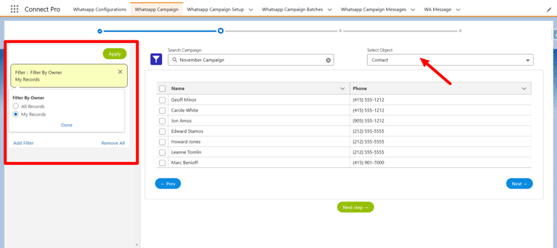Open the Select Object Contact dropdown
The width and height of the screenshot is (557, 248).
[450, 60]
